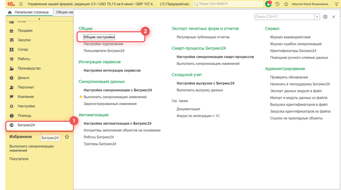This screenshot has width=341, height=190.
Task: Click the Склад section icon
Action: [11, 50]
